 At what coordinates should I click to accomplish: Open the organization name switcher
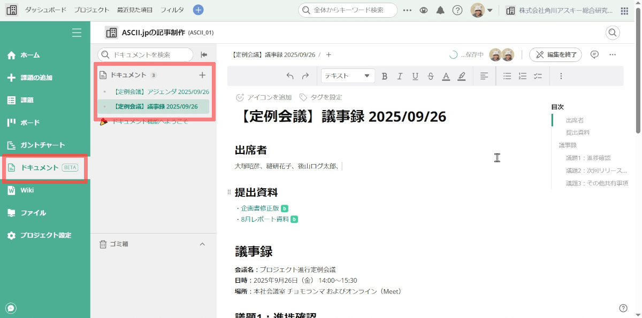(559, 10)
